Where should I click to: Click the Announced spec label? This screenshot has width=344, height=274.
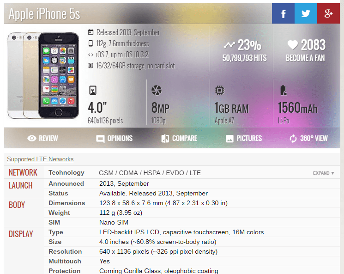point(66,183)
